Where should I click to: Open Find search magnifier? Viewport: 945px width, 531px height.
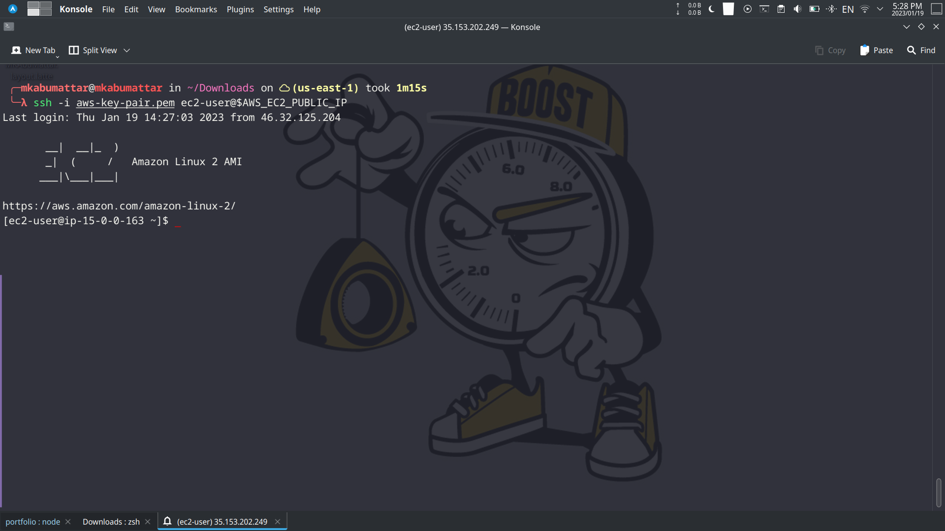tap(911, 50)
